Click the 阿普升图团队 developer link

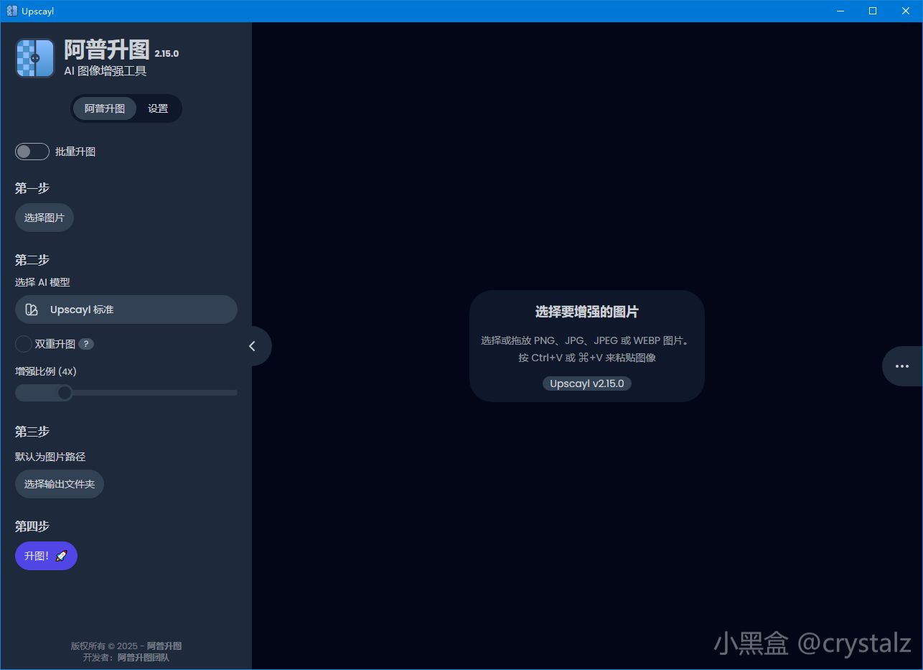pos(144,657)
